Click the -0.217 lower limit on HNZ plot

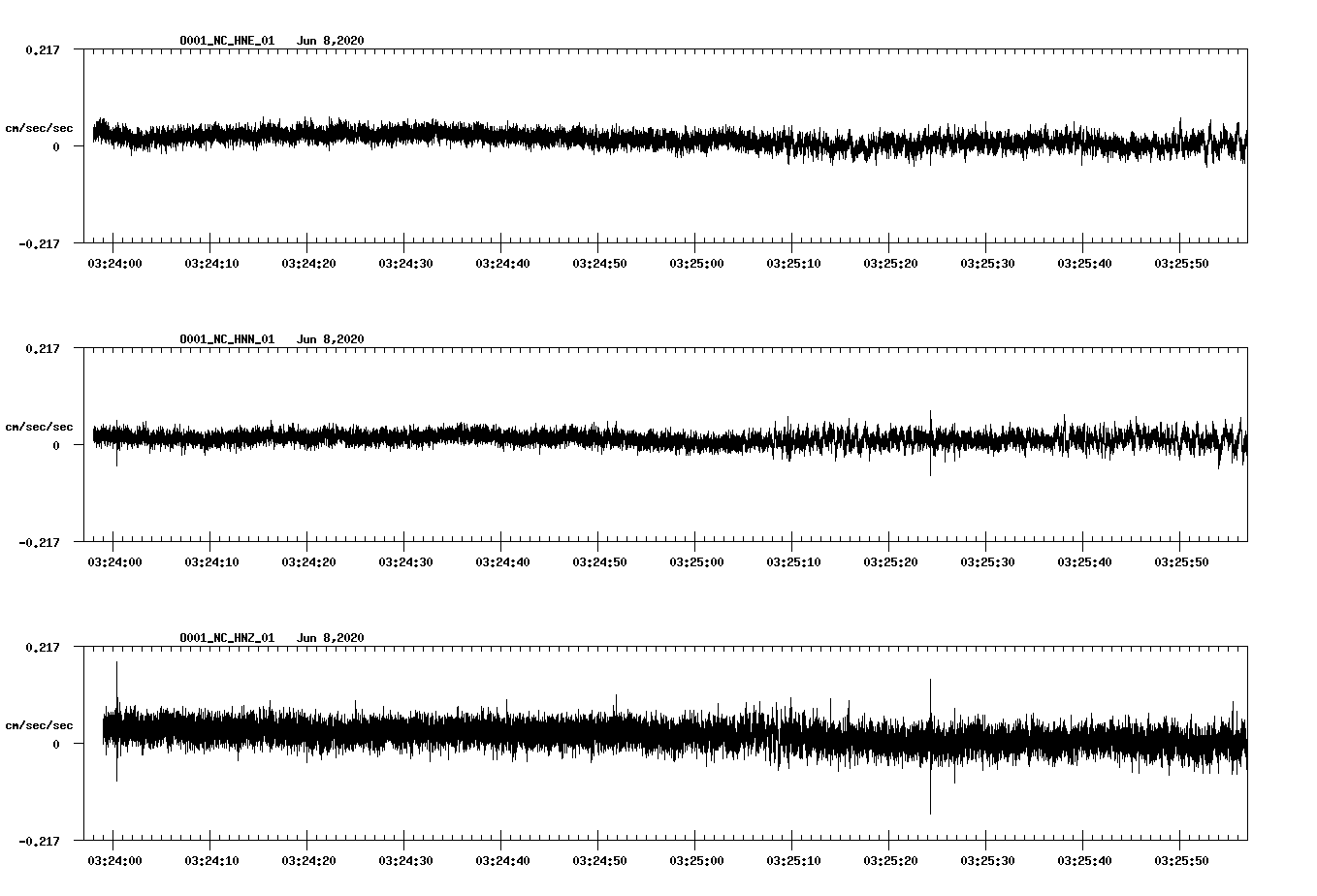(x=39, y=841)
